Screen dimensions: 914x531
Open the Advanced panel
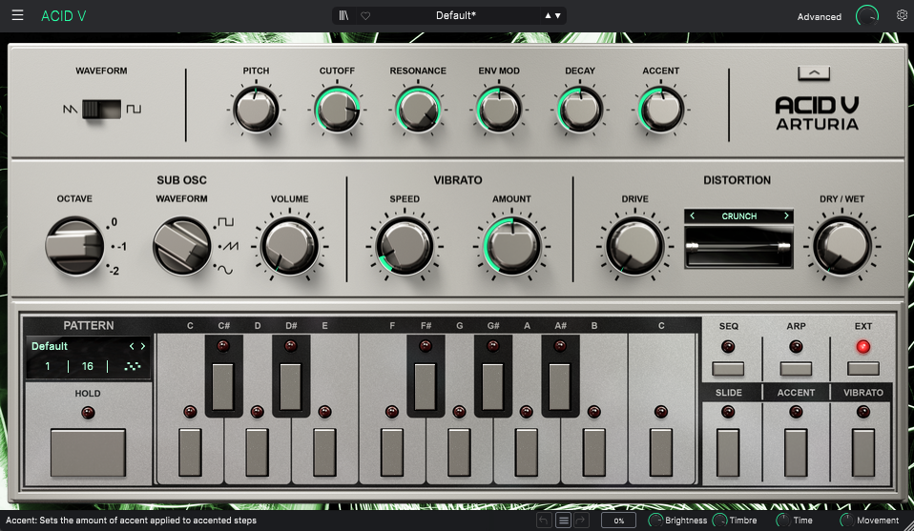click(x=819, y=17)
